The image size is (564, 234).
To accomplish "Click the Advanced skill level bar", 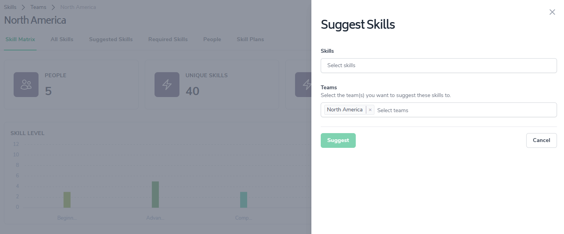I will (155, 194).
